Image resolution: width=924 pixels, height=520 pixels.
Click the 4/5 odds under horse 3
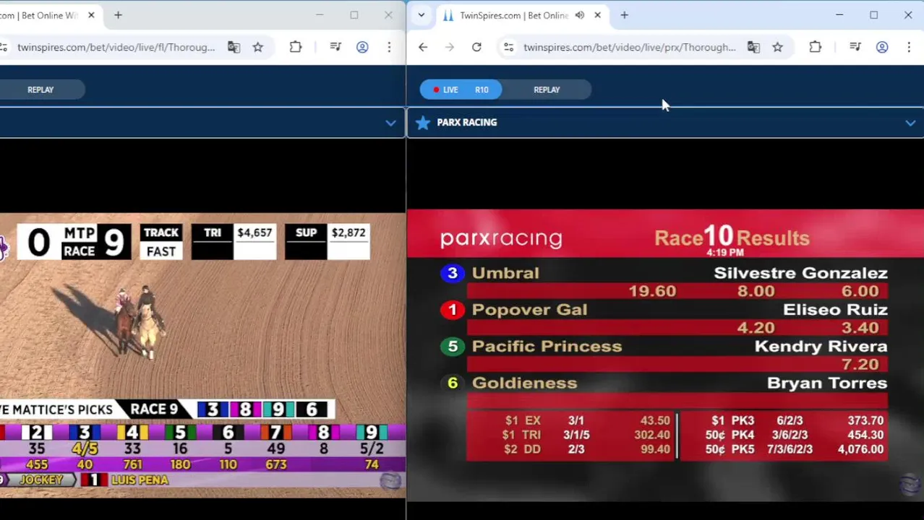[85, 448]
